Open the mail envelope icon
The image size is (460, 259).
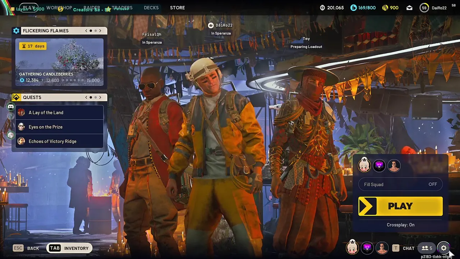[409, 8]
